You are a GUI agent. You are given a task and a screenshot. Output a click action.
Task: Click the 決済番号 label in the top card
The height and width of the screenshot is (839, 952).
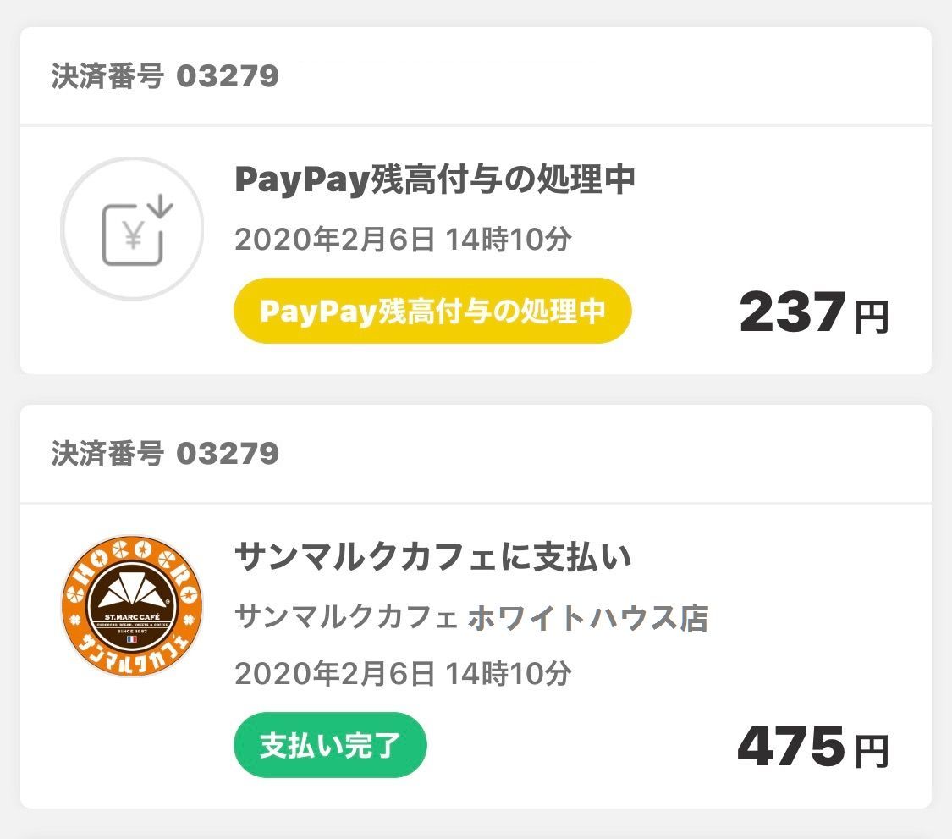pyautogui.click(x=107, y=77)
